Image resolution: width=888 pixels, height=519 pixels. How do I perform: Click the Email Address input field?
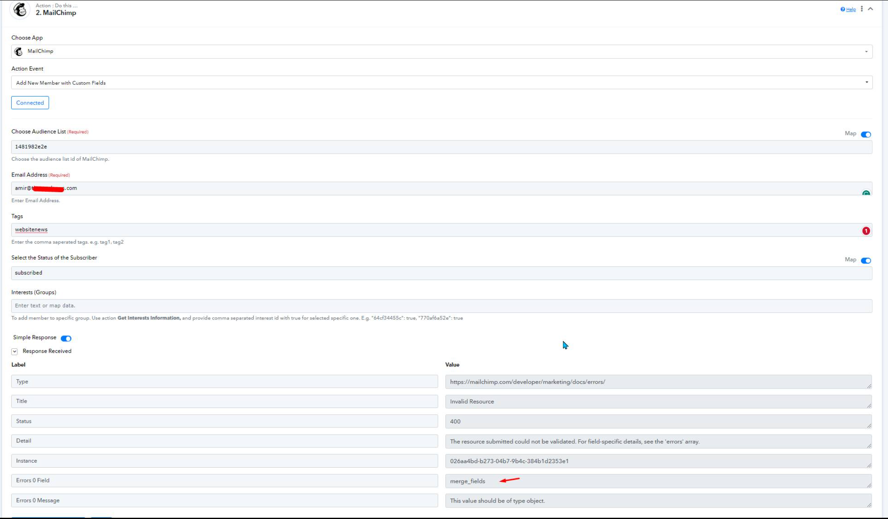[441, 188]
